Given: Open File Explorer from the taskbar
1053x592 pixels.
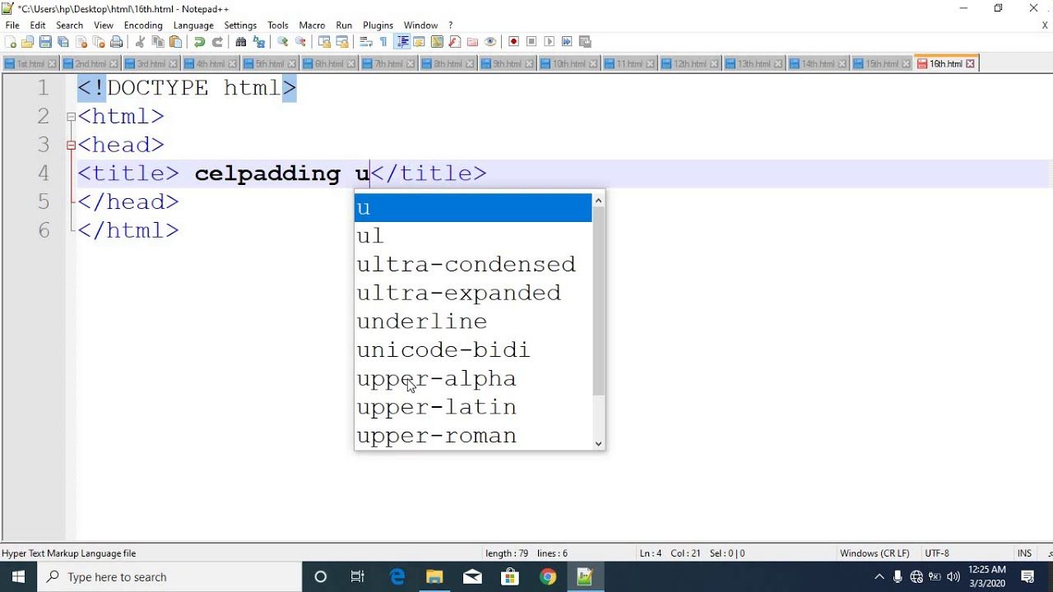Looking at the screenshot, I should coord(434,577).
